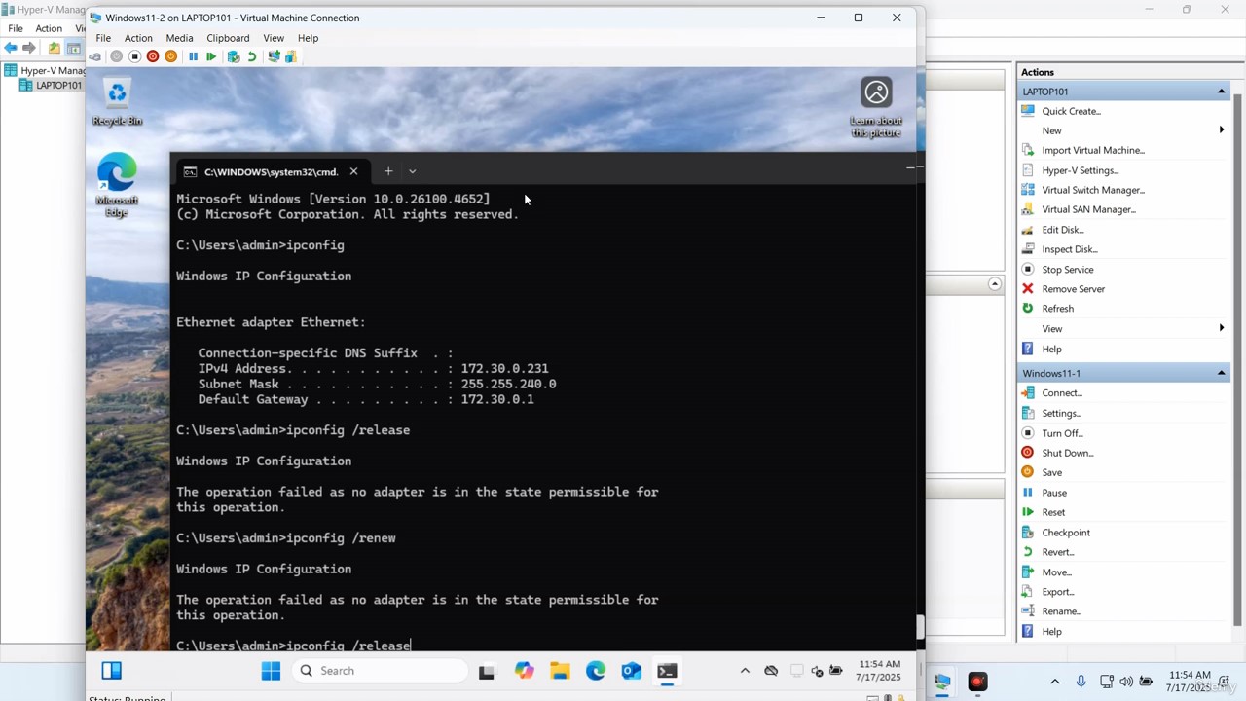The height and width of the screenshot is (701, 1246).
Task: Open Edge from the VM taskbar
Action: tap(596, 671)
